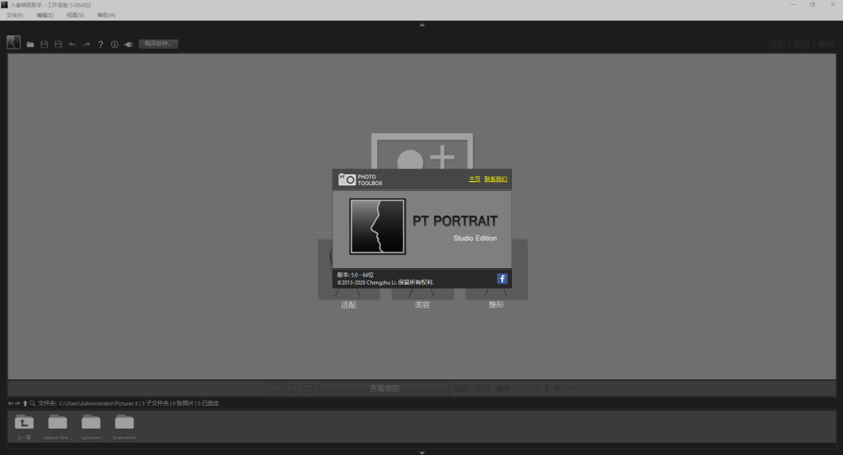Open the folder path C:\Users\Administrator\Pictures dropdown

[99, 403]
